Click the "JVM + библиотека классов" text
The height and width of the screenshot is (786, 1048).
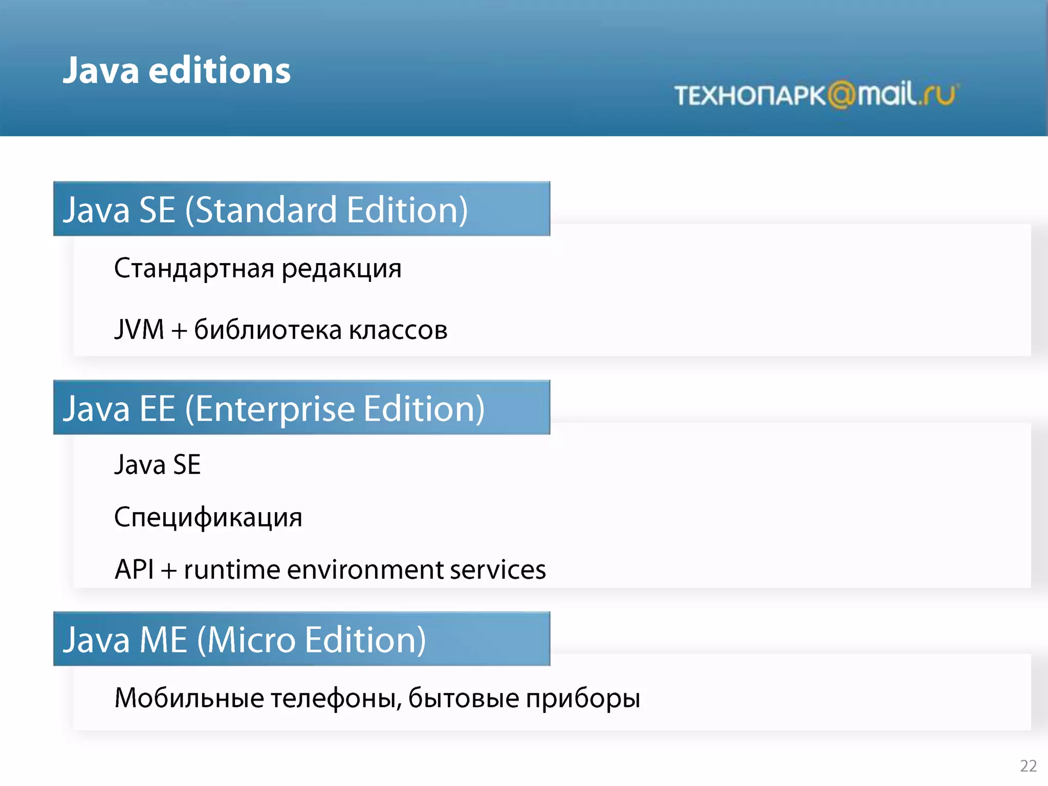pyautogui.click(x=280, y=329)
